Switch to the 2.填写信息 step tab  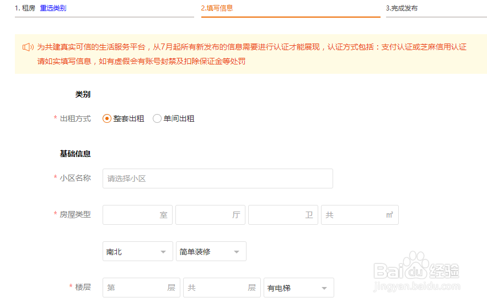(217, 8)
